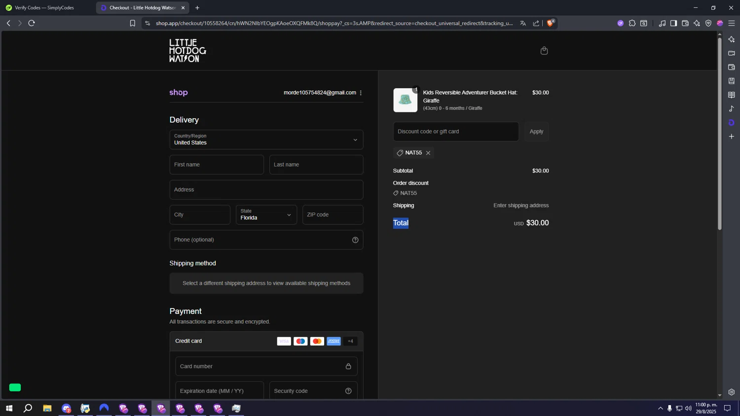Click the Little Hotdog Watson logo
This screenshot has width=740, height=416.
188,51
